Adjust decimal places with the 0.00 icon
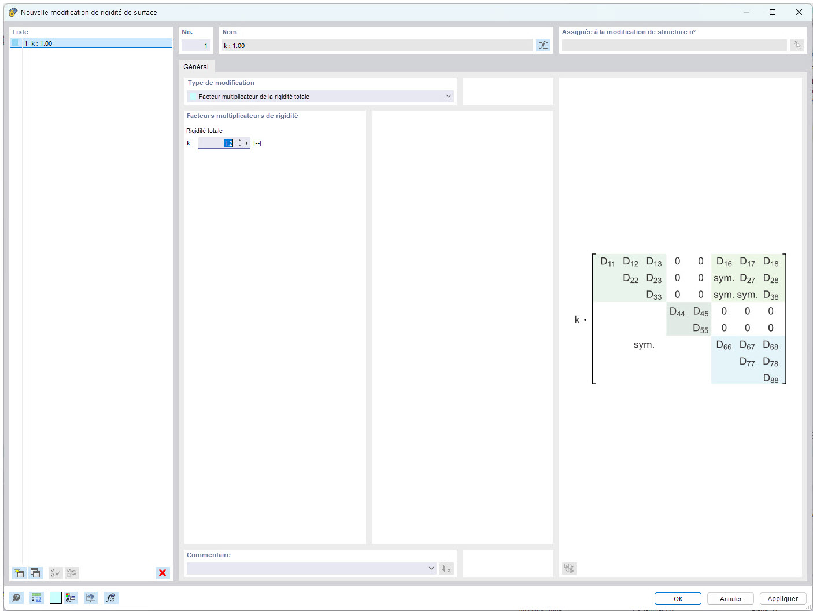The height and width of the screenshot is (611, 813). (x=36, y=598)
